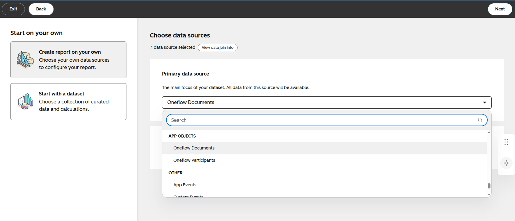Click the Exit button
The width and height of the screenshot is (515, 221).
(x=13, y=9)
